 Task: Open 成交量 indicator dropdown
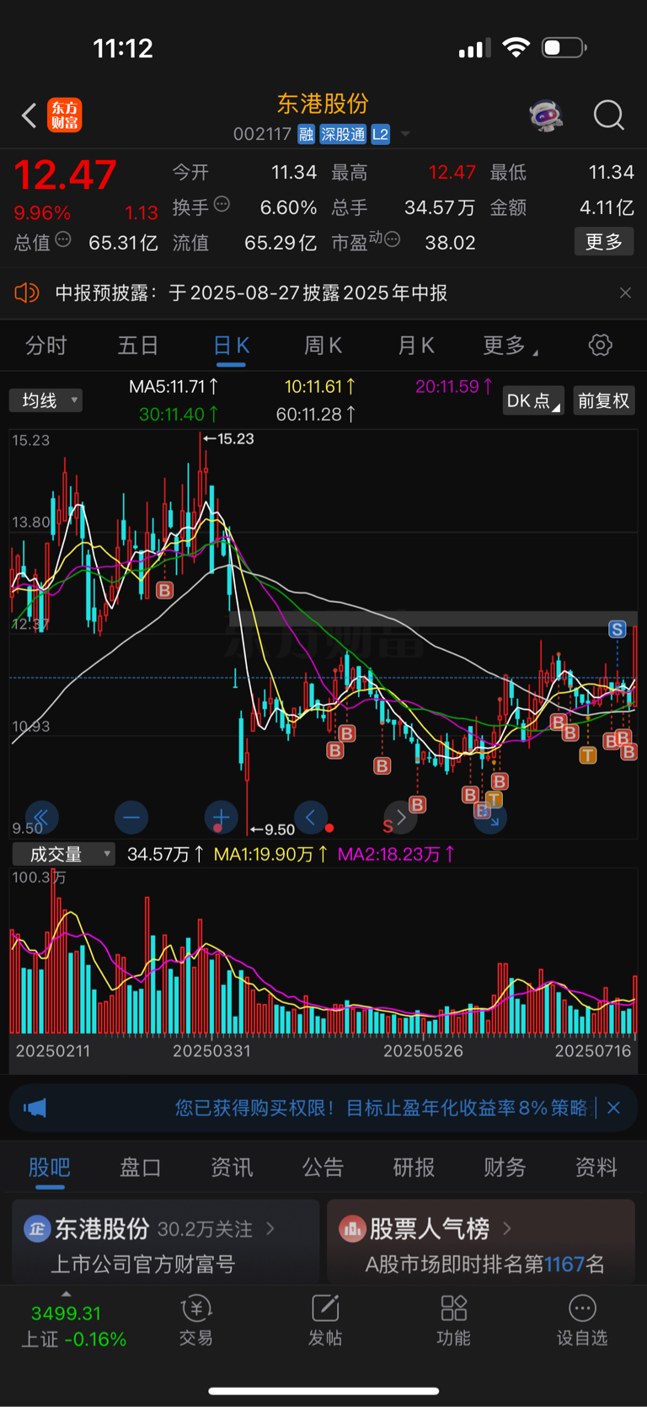click(63, 854)
